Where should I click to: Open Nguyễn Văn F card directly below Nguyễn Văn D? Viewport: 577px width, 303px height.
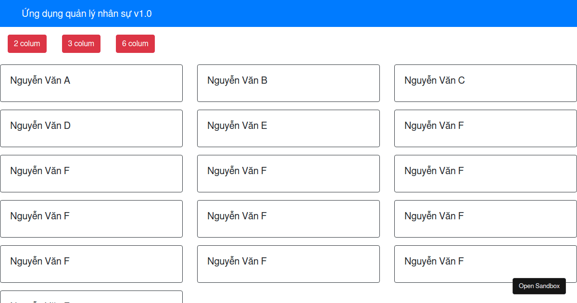click(91, 174)
